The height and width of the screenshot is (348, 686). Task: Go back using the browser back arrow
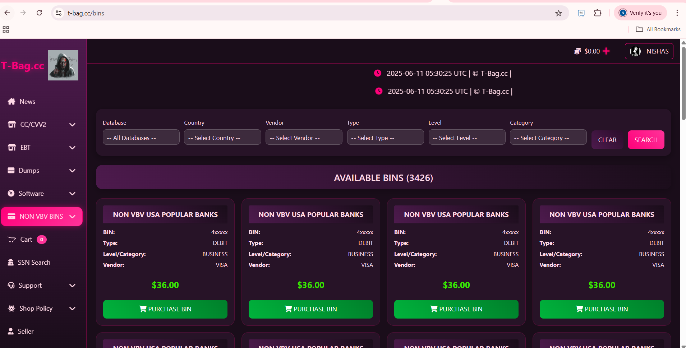7,13
